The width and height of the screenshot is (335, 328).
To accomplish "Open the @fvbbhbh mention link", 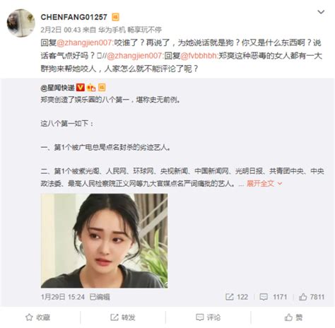I will coord(199,56).
